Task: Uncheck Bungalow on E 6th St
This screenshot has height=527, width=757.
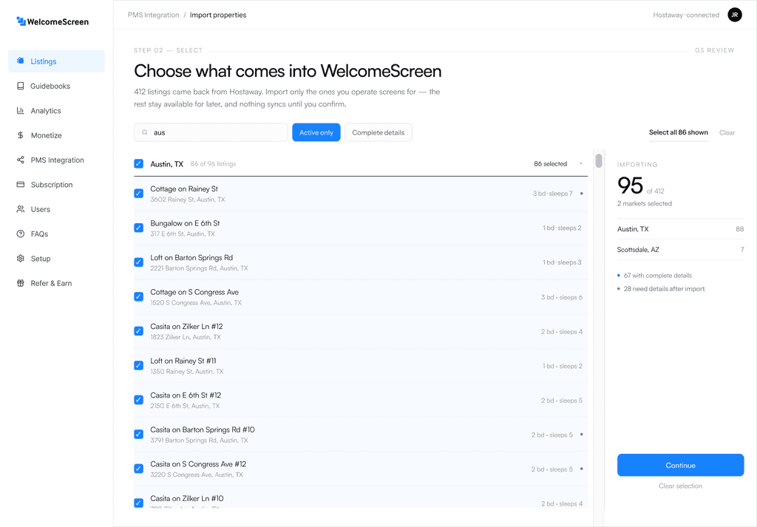Action: pyautogui.click(x=138, y=228)
